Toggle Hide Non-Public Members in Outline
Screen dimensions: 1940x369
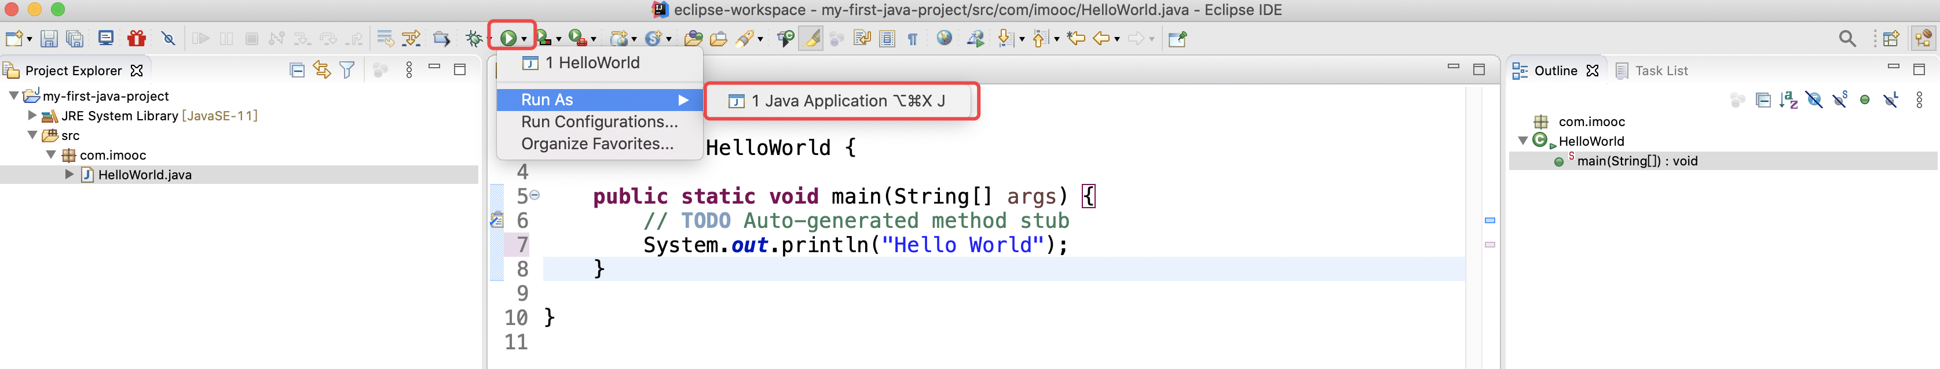pos(1865,100)
